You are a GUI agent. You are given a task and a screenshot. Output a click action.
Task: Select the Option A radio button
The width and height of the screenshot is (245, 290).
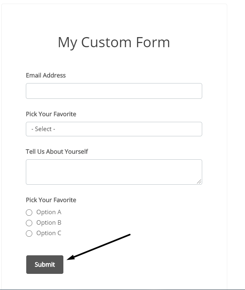29,213
